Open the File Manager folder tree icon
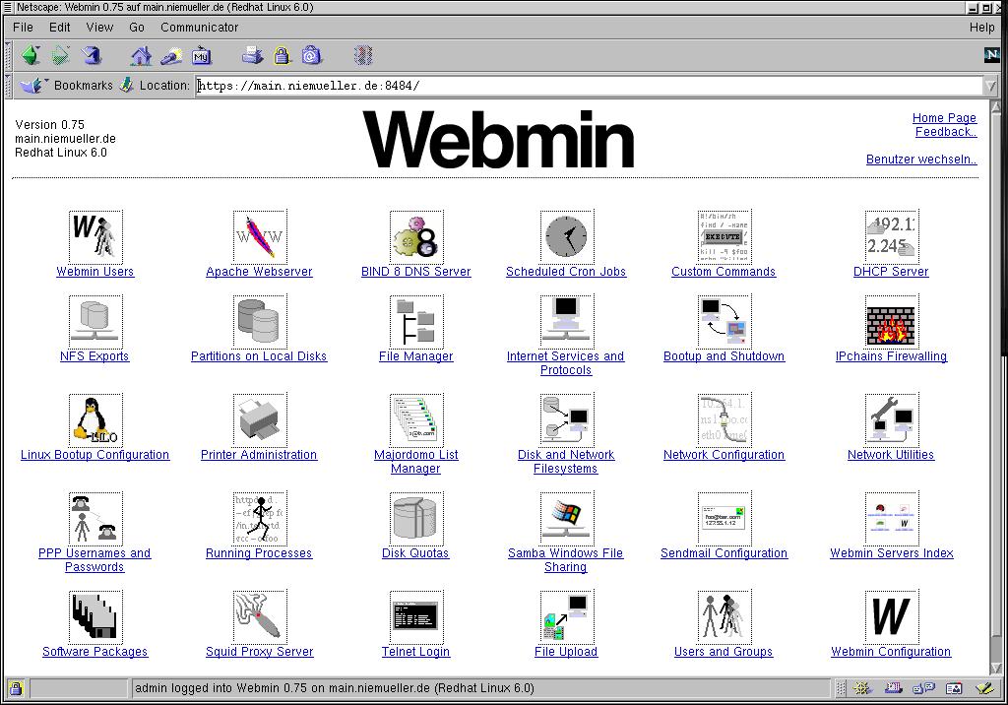The image size is (1008, 705). [416, 322]
